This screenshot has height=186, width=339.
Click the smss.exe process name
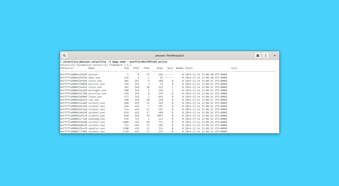pyautogui.click(x=94, y=78)
